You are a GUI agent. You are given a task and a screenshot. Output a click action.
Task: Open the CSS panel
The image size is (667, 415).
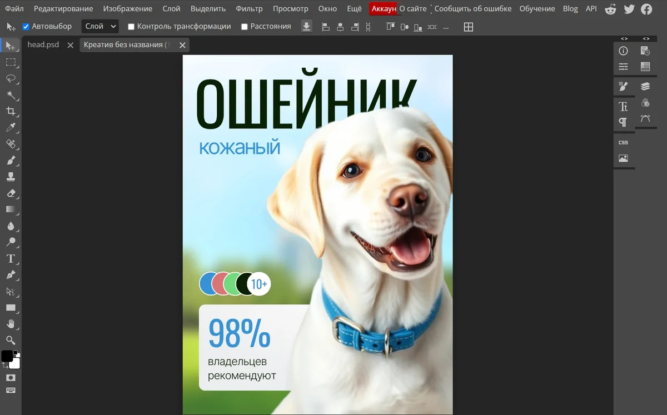[x=623, y=143]
